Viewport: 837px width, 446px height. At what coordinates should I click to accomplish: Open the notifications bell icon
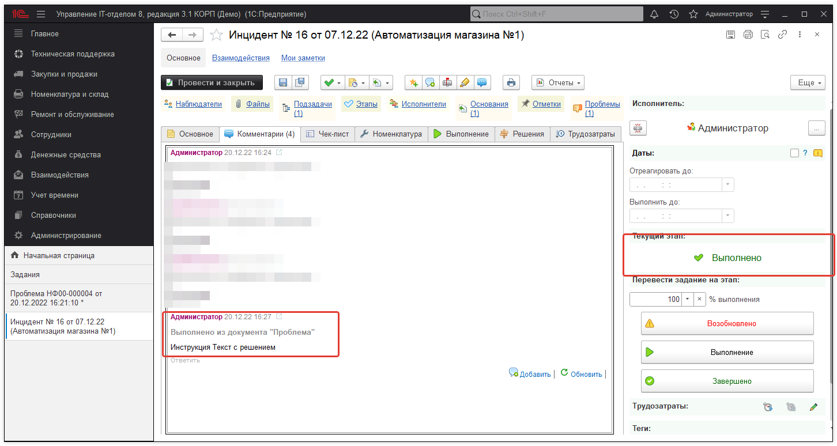pos(654,14)
